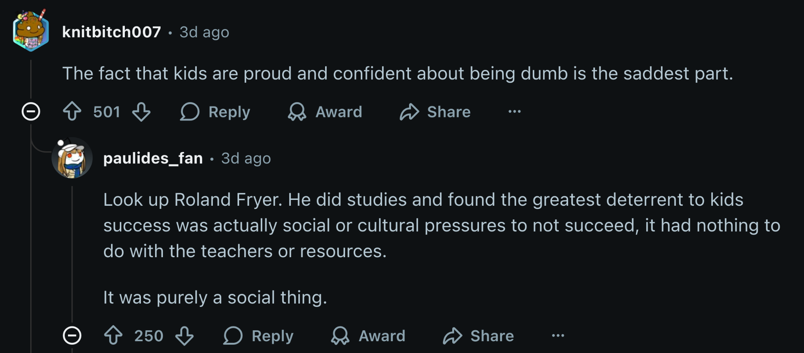Give an award to knitbitch007's comment
The image size is (804, 353).
[325, 112]
